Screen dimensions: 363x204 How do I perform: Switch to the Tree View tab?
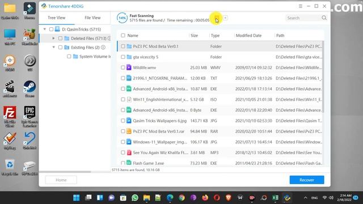pyautogui.click(x=57, y=18)
